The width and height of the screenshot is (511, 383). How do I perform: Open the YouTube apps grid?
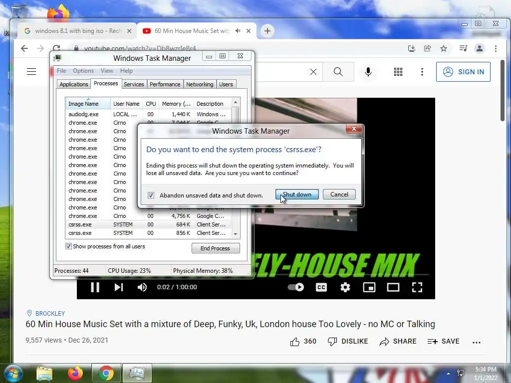pos(398,72)
